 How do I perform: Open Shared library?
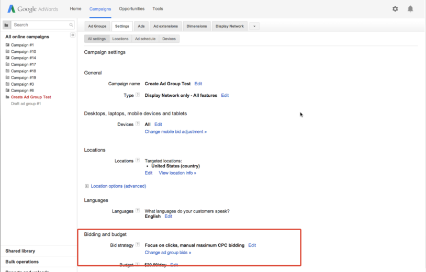(x=20, y=251)
